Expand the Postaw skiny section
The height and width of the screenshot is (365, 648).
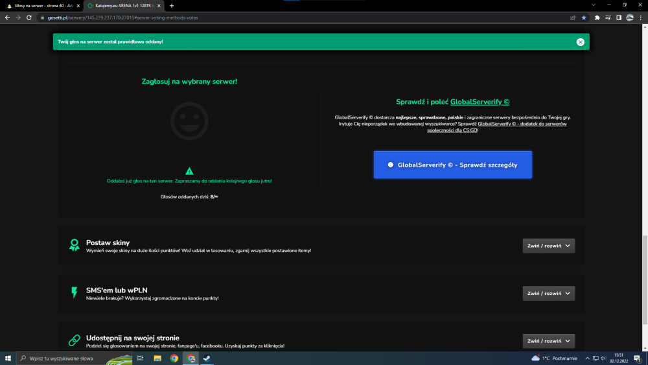click(548, 246)
